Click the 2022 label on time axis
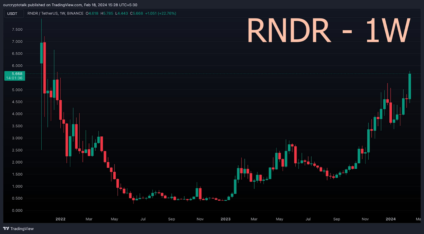 (x=60, y=219)
